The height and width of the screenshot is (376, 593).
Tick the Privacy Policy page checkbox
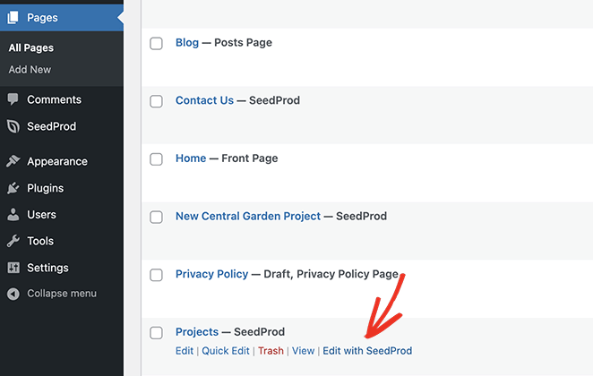coord(156,275)
